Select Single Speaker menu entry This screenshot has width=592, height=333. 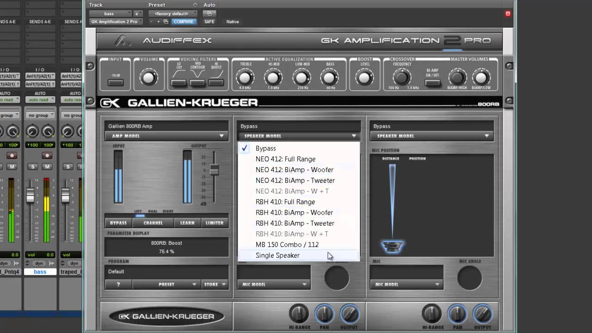(299, 255)
